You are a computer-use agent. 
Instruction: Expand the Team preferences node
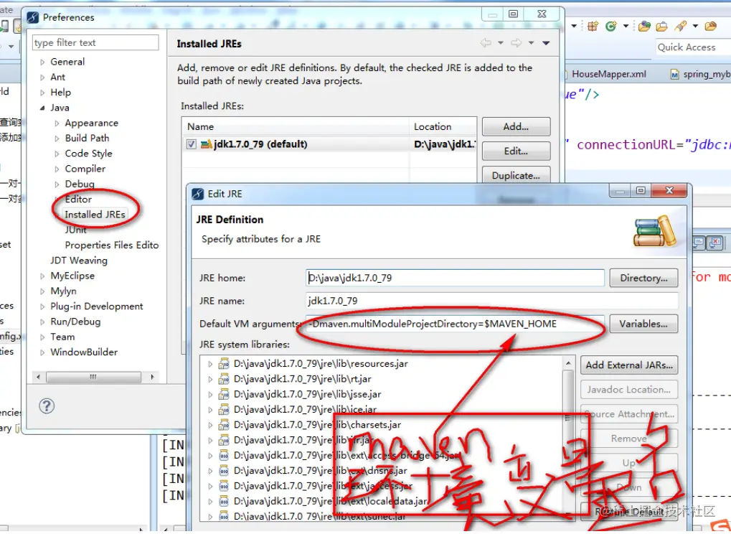point(42,337)
